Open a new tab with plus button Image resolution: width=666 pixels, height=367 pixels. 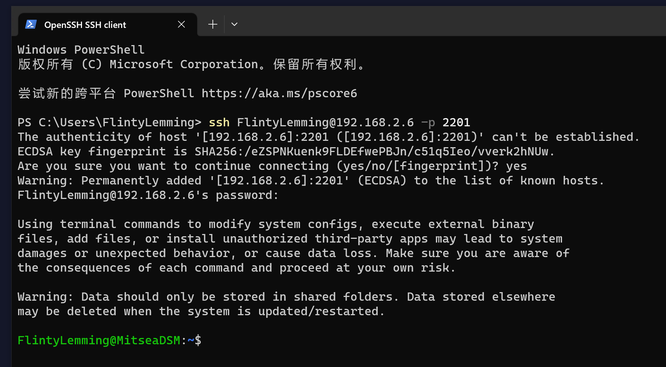point(213,25)
